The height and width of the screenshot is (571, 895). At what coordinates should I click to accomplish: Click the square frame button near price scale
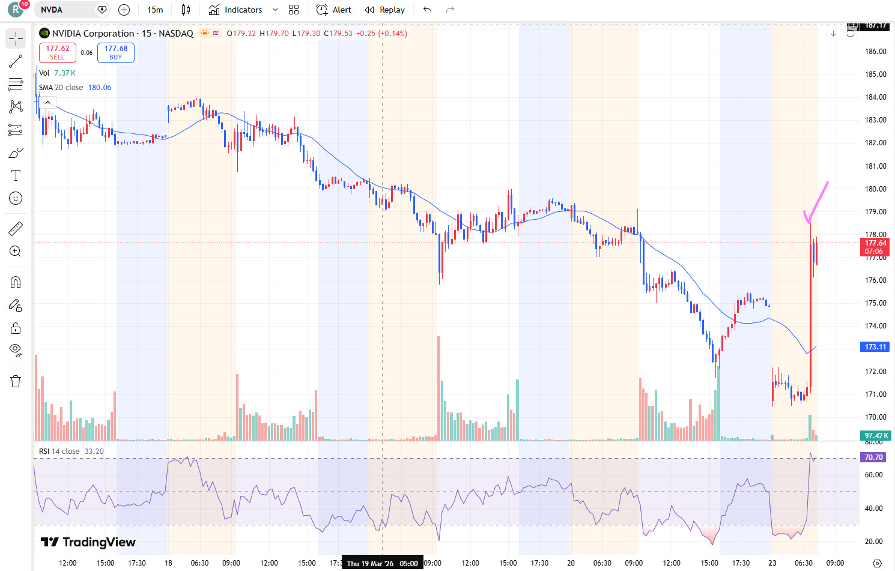coord(850,34)
